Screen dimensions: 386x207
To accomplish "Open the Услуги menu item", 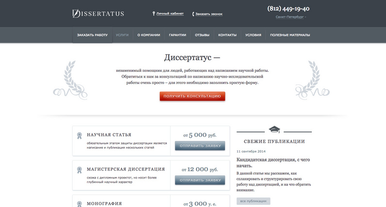I will point(122,35).
